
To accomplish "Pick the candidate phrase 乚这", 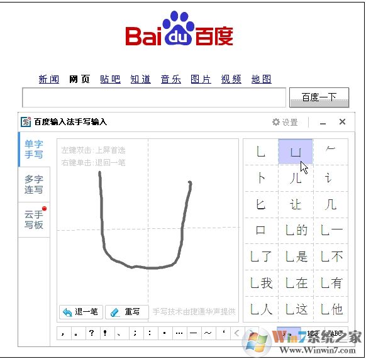I will [x=296, y=309].
